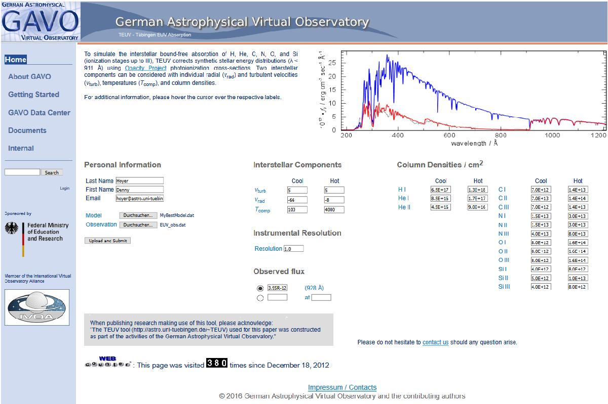Follow the contact us link
Viewport: 608px width, 404px height.
(435, 342)
